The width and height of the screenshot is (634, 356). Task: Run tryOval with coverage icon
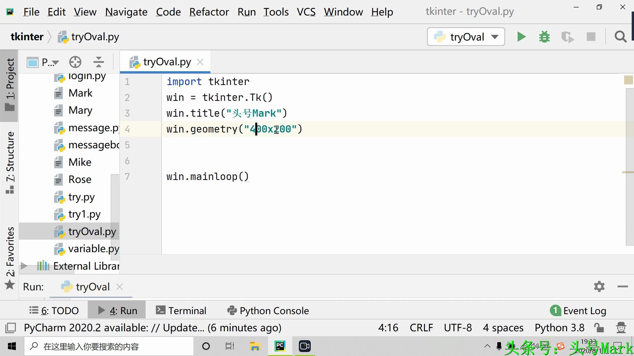click(568, 37)
